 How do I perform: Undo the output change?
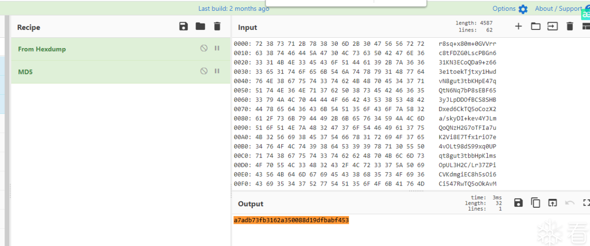coord(570,203)
